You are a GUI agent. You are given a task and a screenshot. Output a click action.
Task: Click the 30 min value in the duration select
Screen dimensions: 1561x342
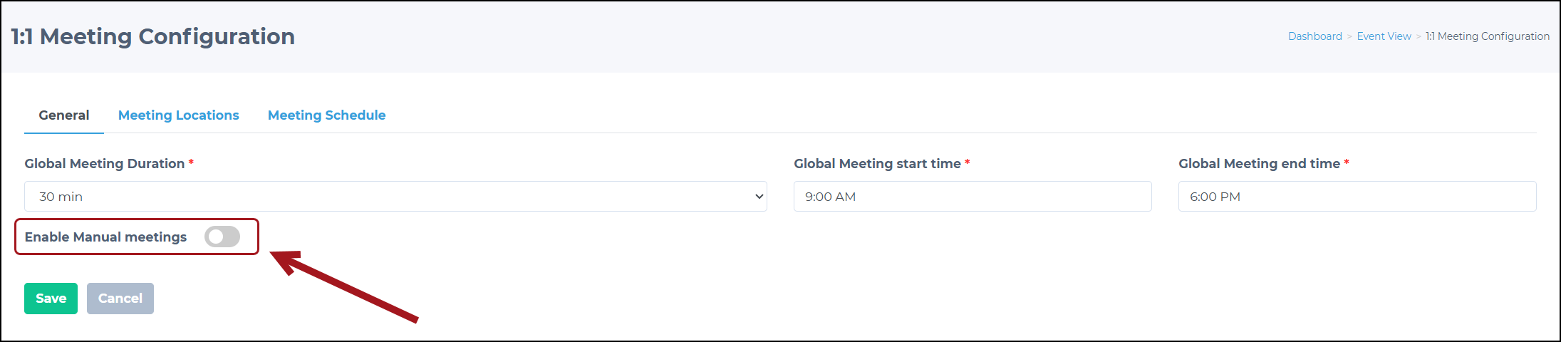pos(61,197)
